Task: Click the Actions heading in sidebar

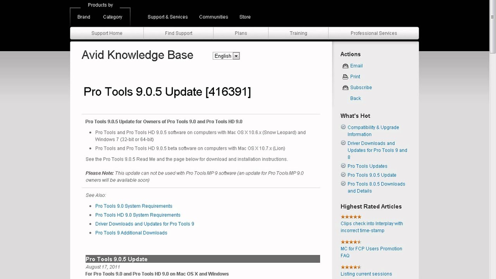Action: 351,54
